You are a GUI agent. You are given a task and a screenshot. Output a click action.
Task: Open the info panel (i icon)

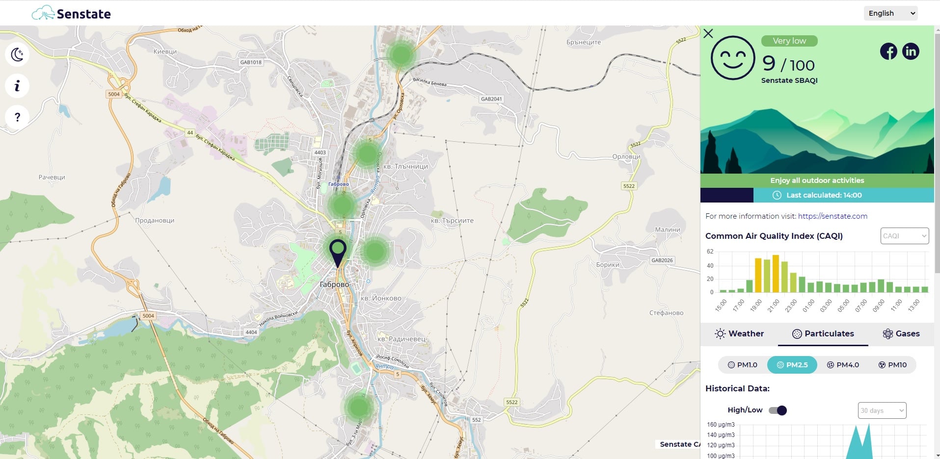17,86
